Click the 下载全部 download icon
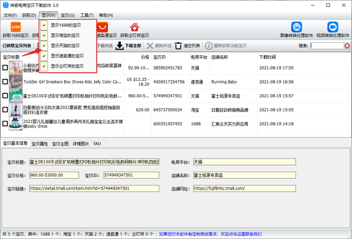Image resolution: width=352 pixels, height=239 pixels. 119,46
